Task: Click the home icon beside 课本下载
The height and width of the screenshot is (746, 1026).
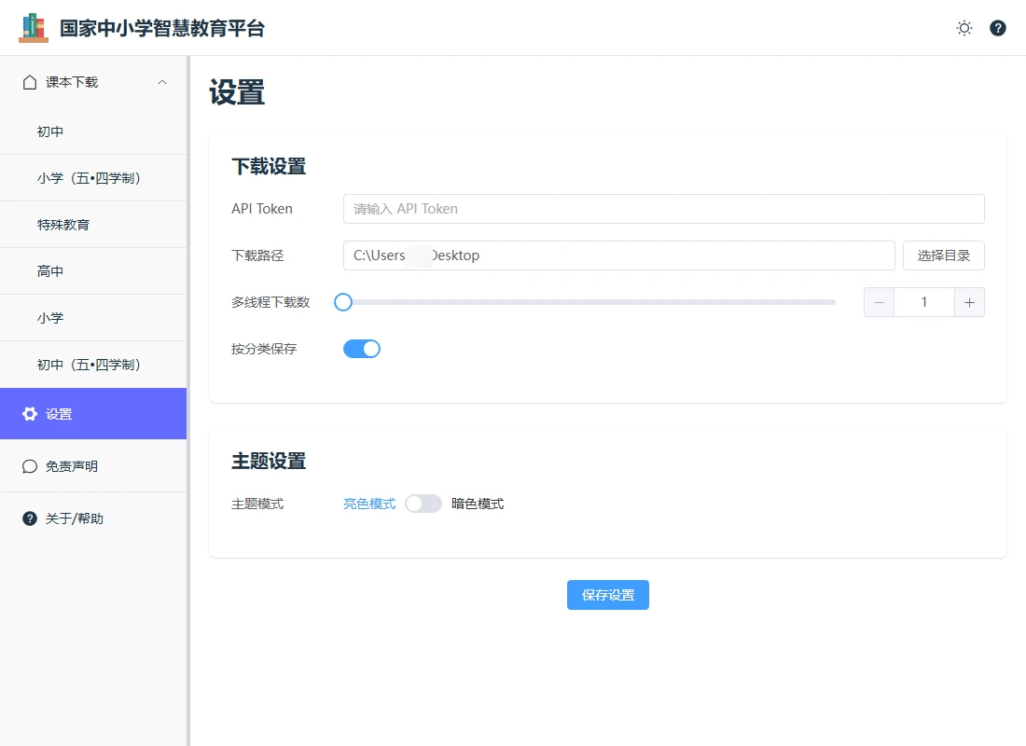Action: click(x=30, y=82)
